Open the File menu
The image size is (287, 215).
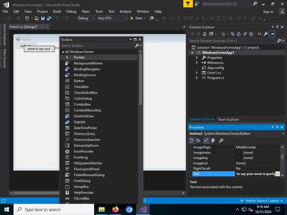click(5, 11)
